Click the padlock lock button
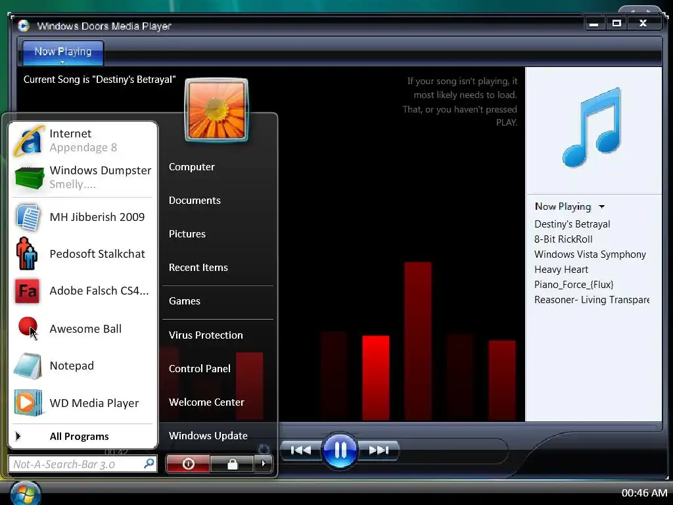This screenshot has width=673, height=505. click(232, 464)
